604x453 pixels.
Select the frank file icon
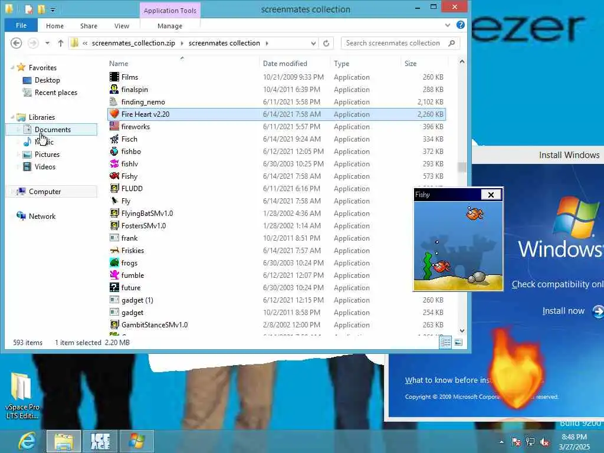(x=114, y=238)
